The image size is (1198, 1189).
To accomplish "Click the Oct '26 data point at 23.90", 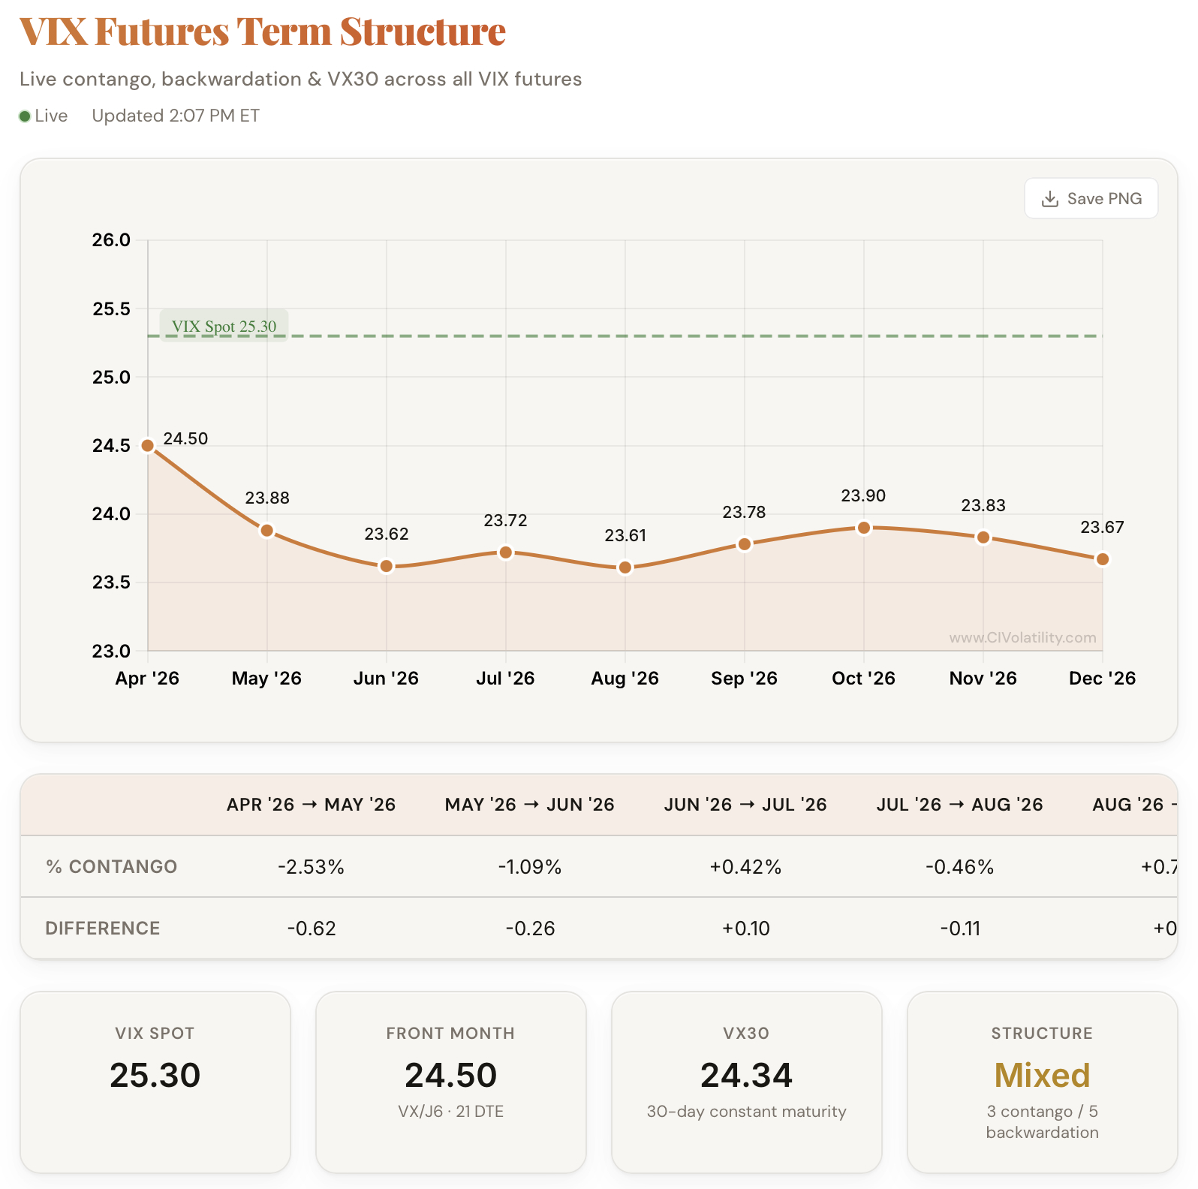I will pyautogui.click(x=864, y=528).
